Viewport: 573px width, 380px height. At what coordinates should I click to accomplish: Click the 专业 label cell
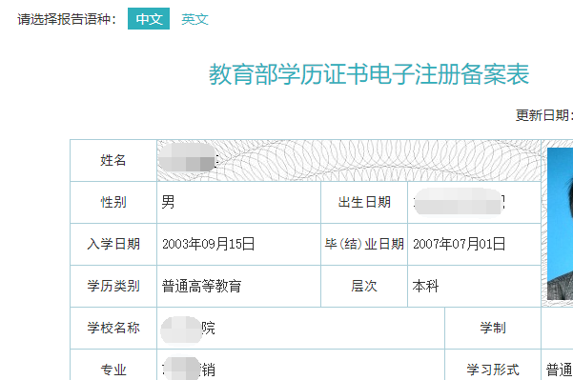point(113,365)
